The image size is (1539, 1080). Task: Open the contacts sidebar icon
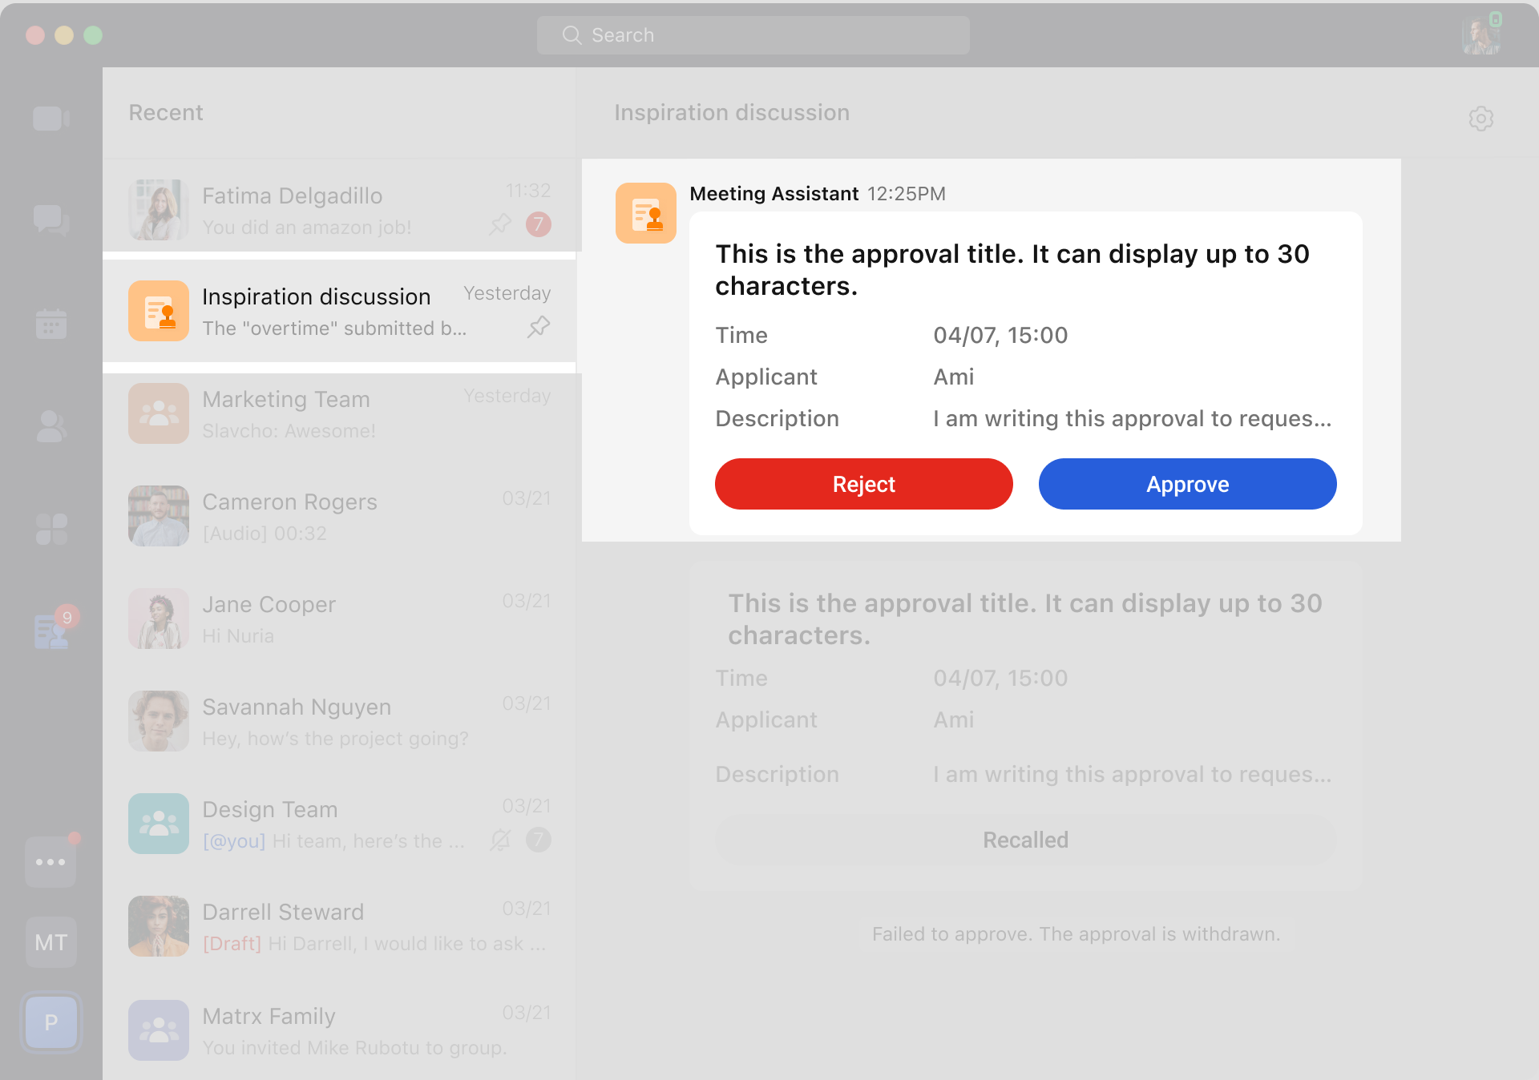click(x=50, y=426)
